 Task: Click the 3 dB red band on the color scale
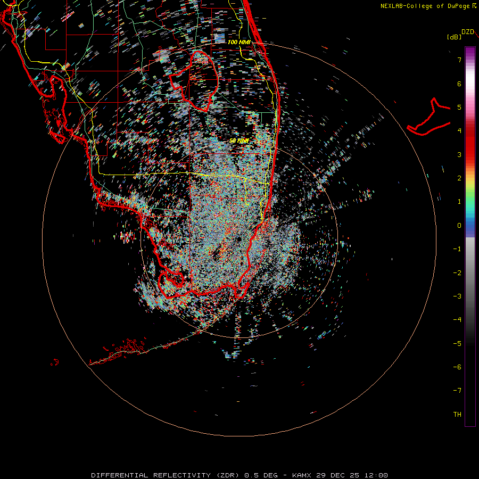(470, 154)
